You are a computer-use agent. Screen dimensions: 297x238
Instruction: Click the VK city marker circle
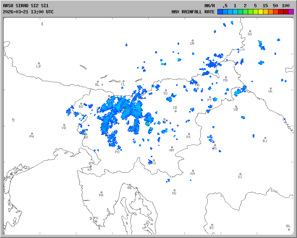tap(271, 88)
